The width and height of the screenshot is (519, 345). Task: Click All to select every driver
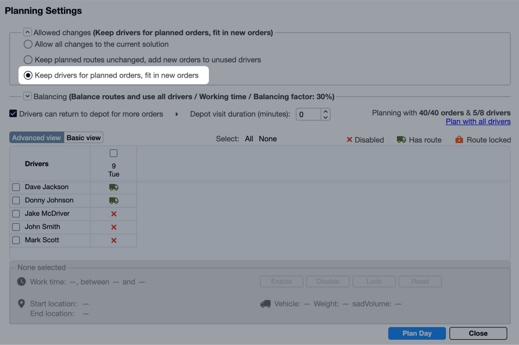[248, 139]
